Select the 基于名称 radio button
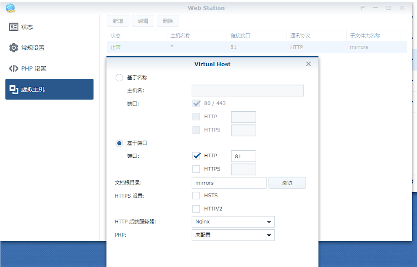 pyautogui.click(x=119, y=78)
